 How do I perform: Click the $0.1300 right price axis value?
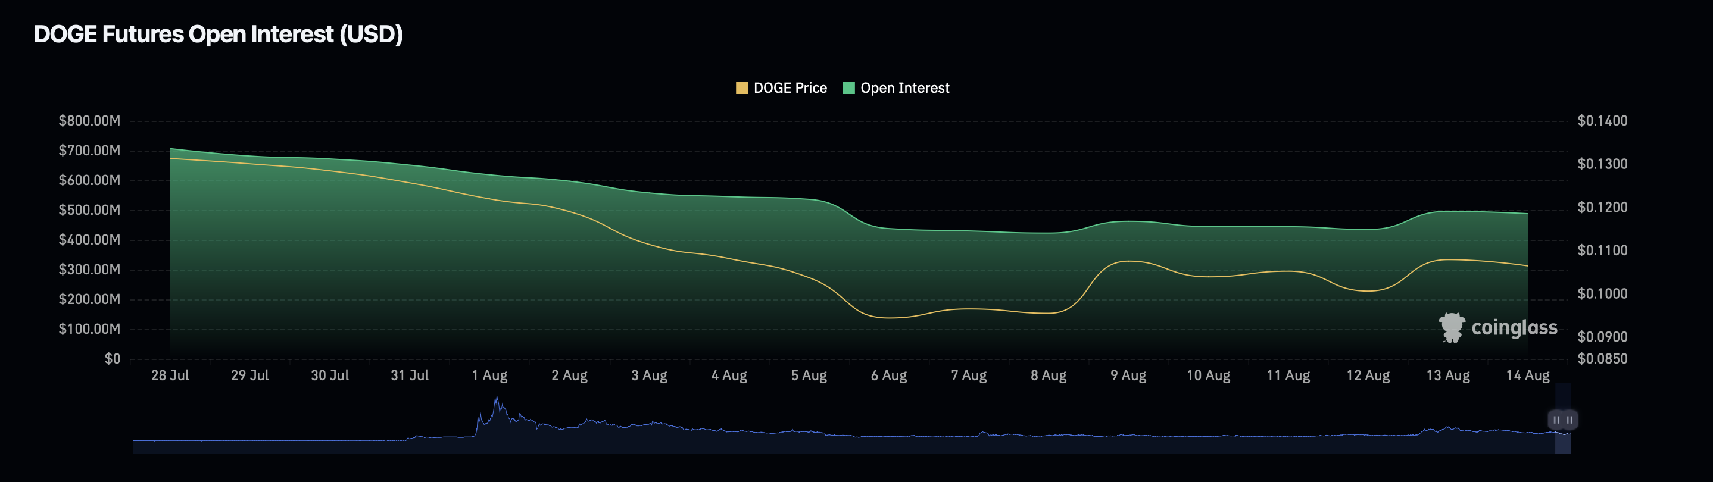1603,164
